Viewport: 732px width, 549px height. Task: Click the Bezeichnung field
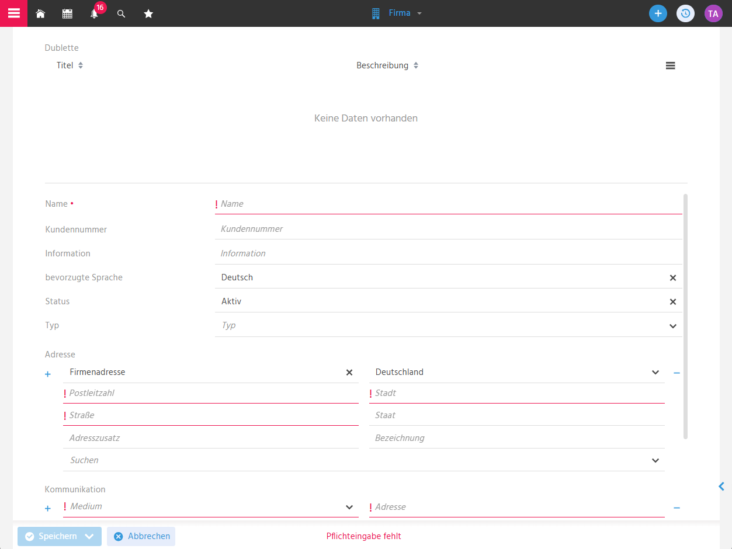pyautogui.click(x=517, y=438)
